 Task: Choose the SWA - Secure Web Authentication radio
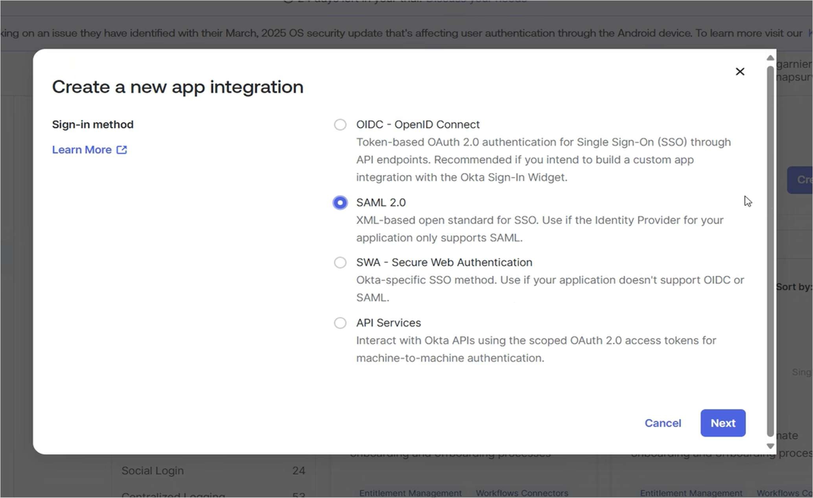[x=340, y=262]
